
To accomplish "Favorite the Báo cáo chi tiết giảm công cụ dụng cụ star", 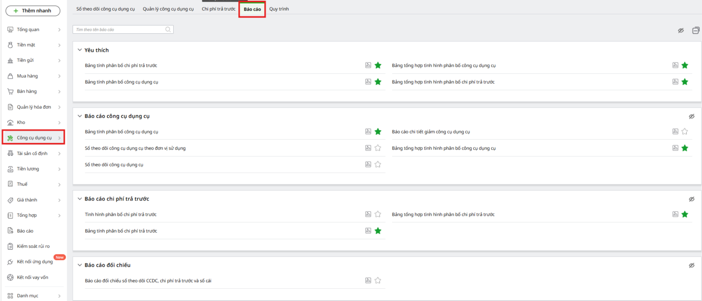I will click(685, 132).
